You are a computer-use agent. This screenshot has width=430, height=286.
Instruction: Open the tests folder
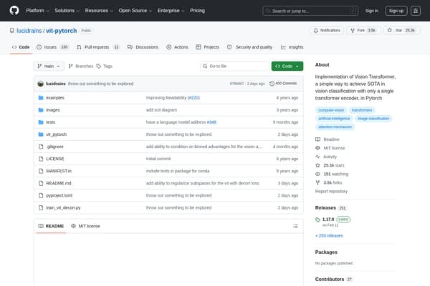pyautogui.click(x=51, y=122)
